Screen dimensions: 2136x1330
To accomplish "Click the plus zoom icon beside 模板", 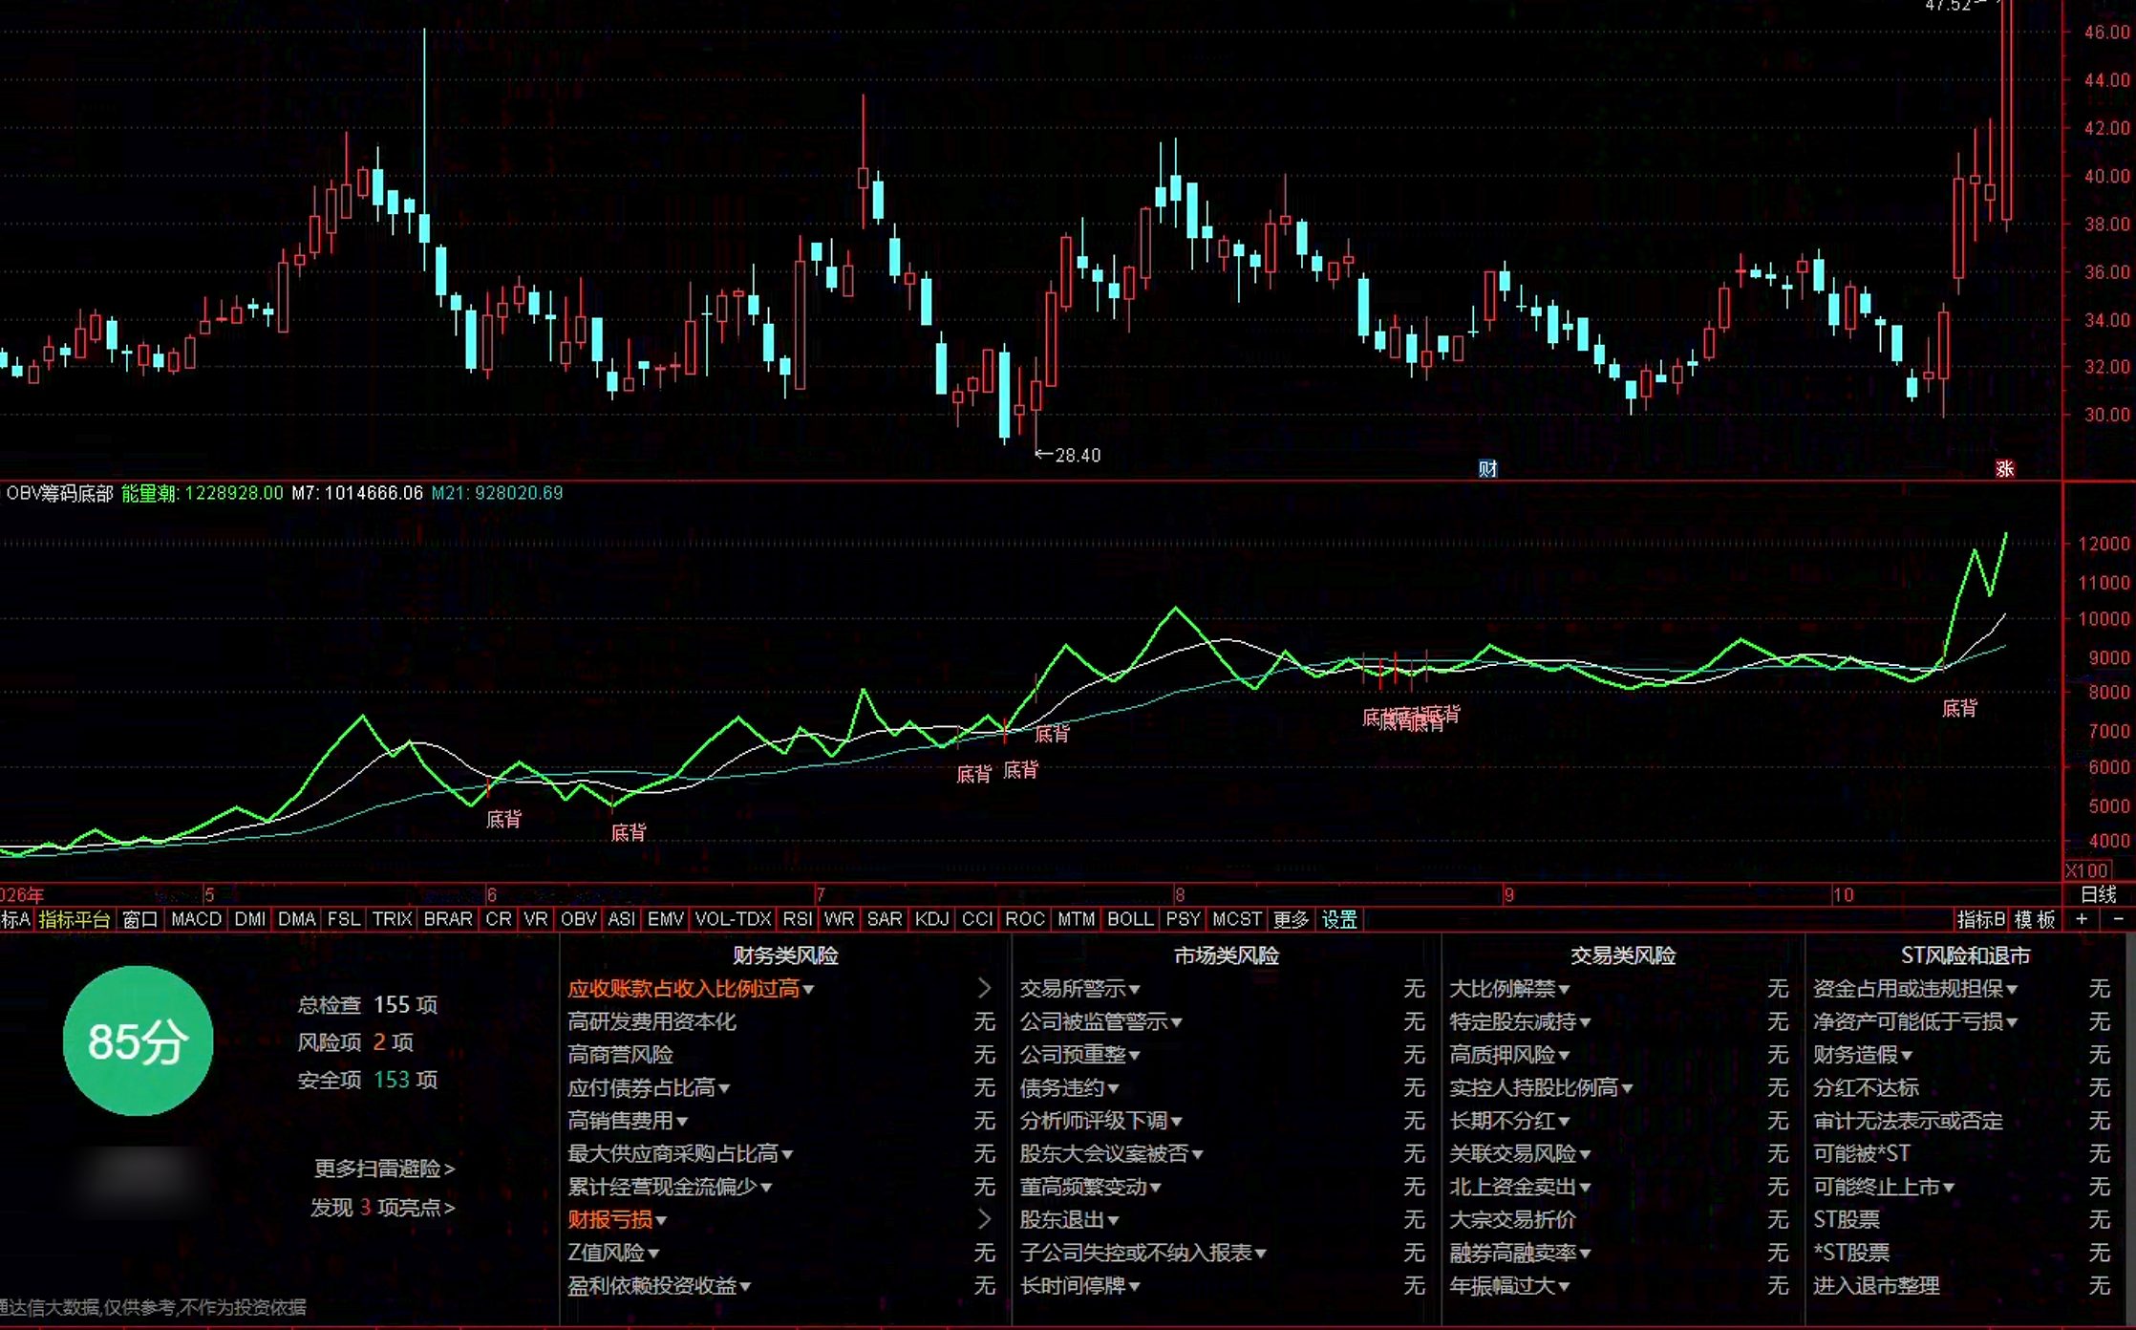I will point(2082,919).
